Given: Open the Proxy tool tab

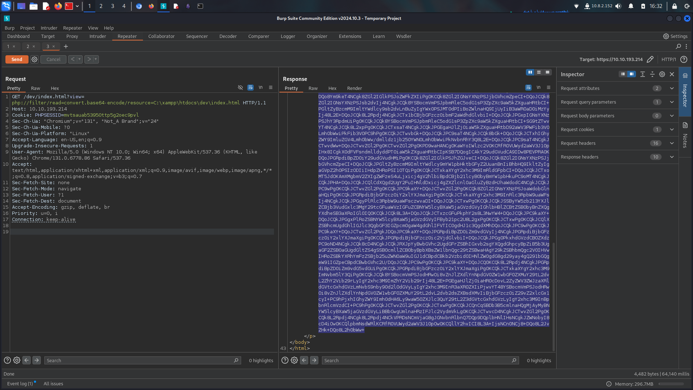Looking at the screenshot, I should pos(72,36).
